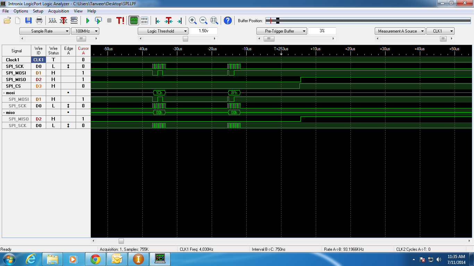
Task: Click the decoded 1Ch value on mosi
Action: pos(159,93)
